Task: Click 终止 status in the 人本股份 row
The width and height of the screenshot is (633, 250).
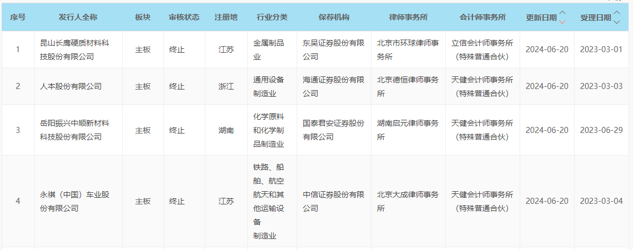Action: tap(177, 86)
